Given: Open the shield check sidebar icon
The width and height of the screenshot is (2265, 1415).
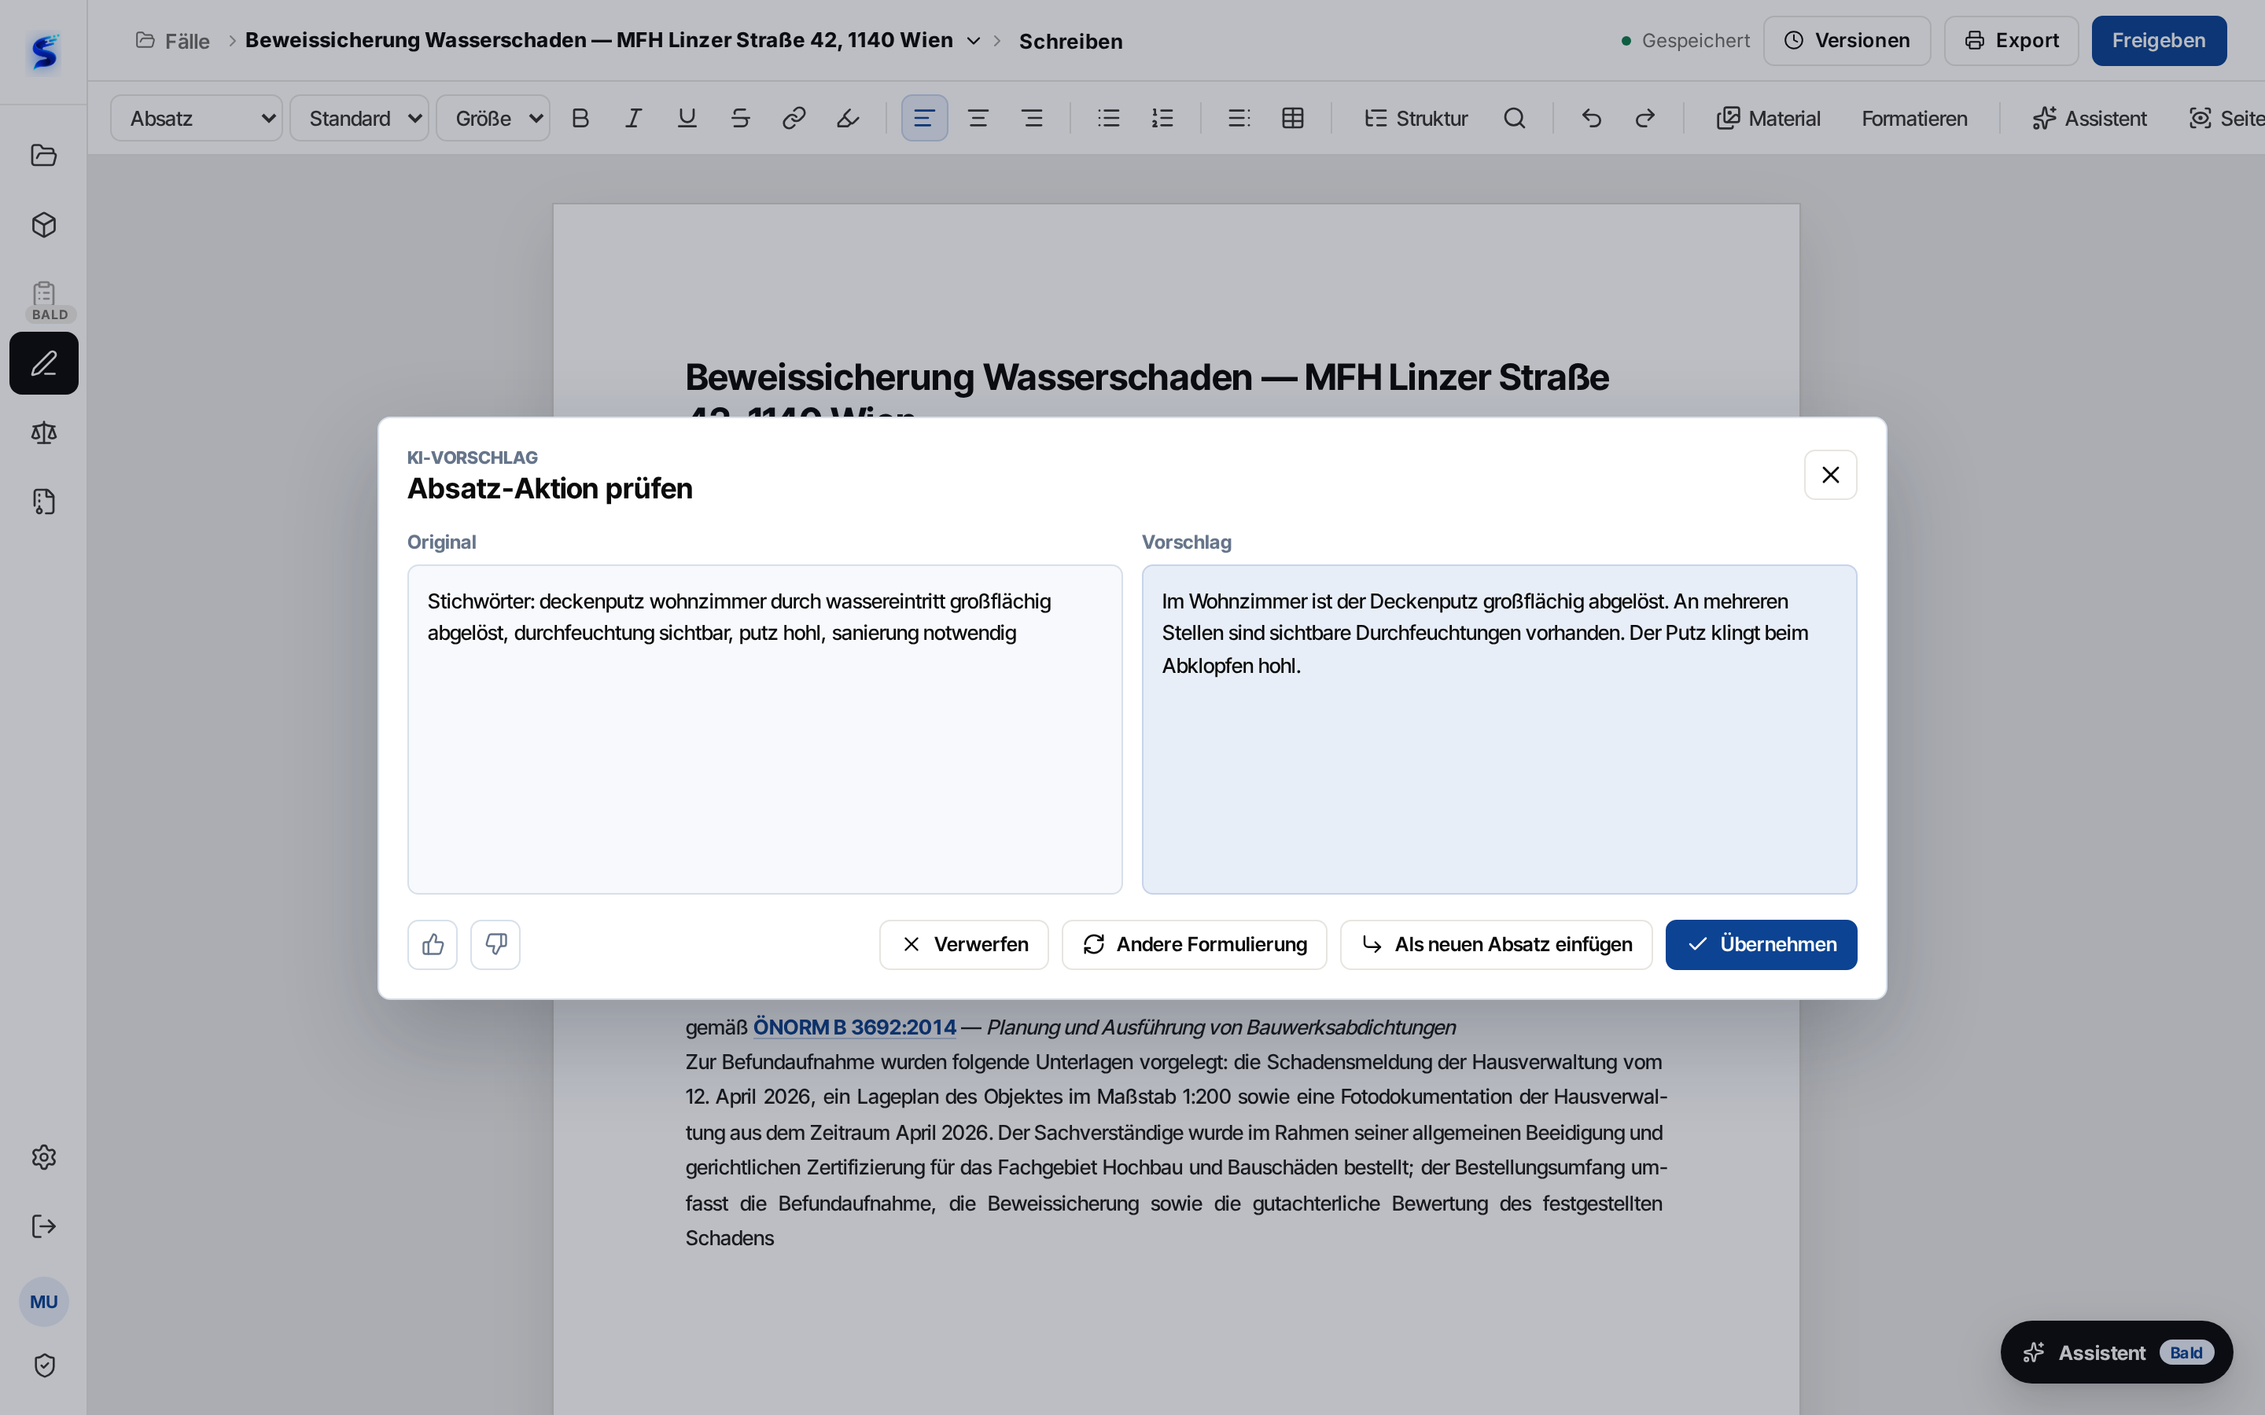Looking at the screenshot, I should click(44, 1365).
